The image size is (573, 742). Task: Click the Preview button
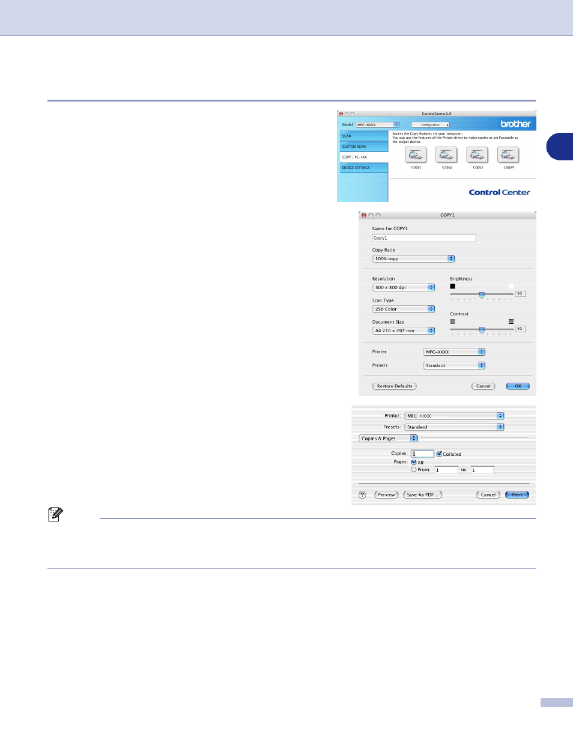386,495
